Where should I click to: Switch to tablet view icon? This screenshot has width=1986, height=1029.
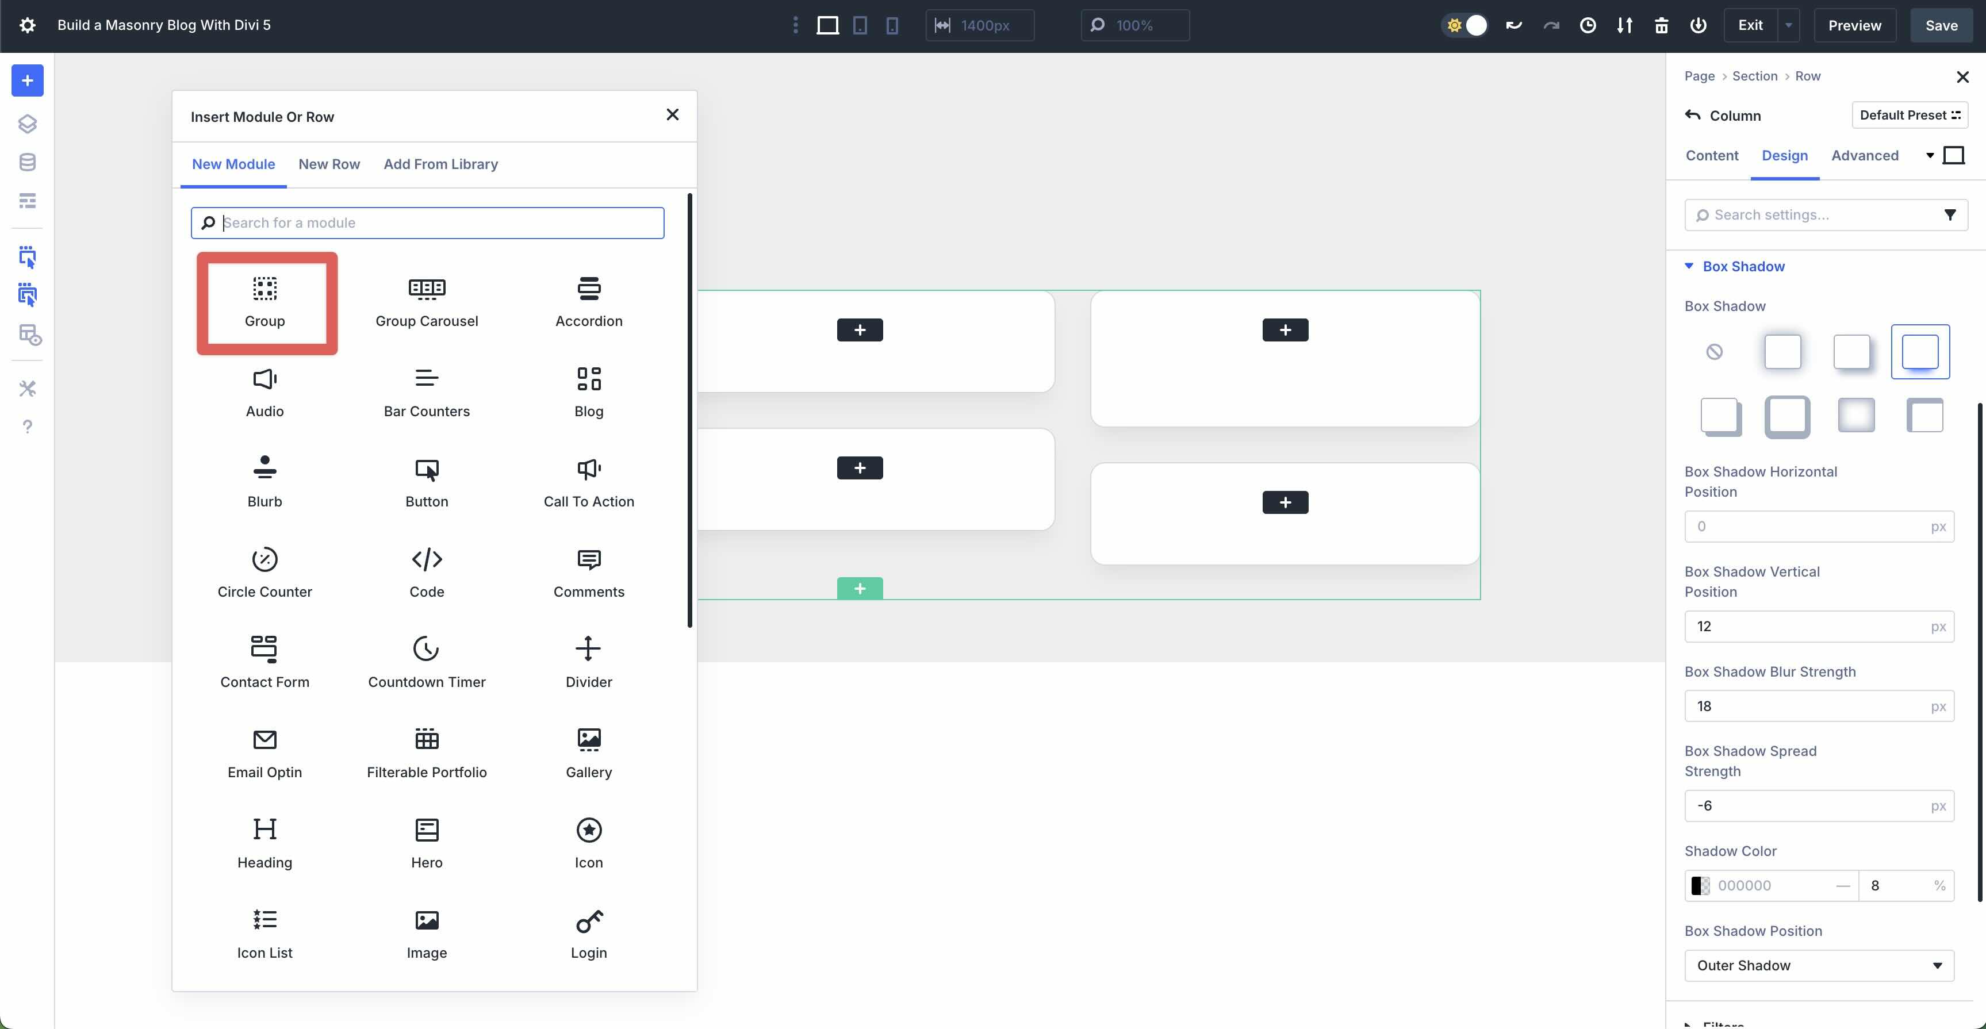[x=860, y=25]
